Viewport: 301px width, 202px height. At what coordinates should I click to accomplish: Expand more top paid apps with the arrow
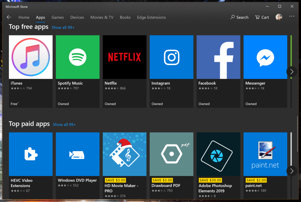pyautogui.click(x=292, y=171)
